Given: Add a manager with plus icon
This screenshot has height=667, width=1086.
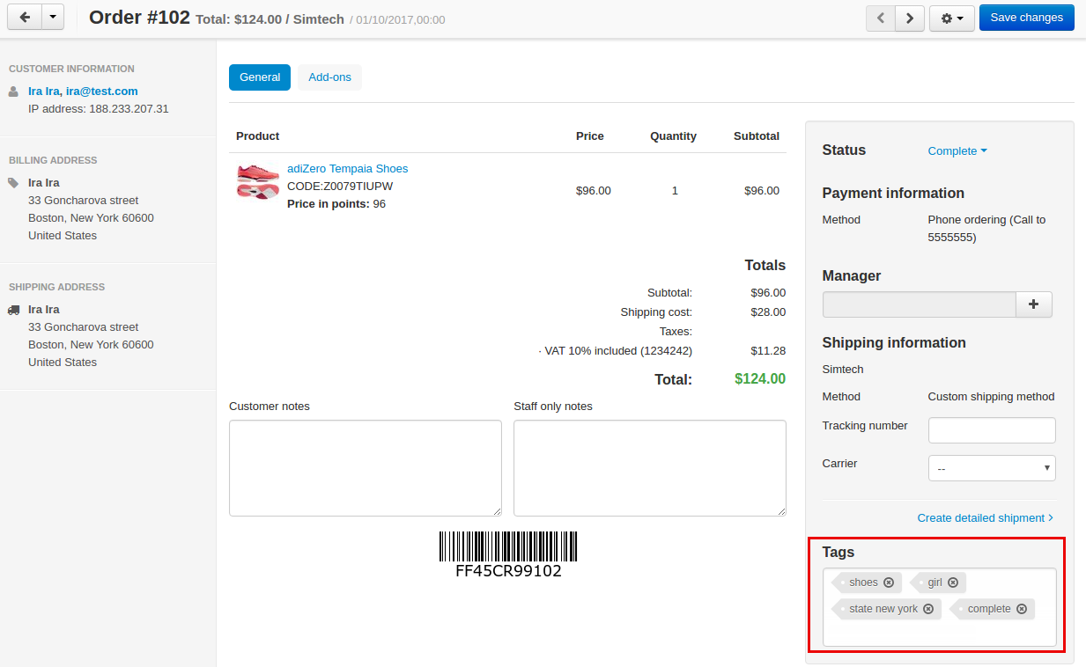Looking at the screenshot, I should pos(1034,304).
